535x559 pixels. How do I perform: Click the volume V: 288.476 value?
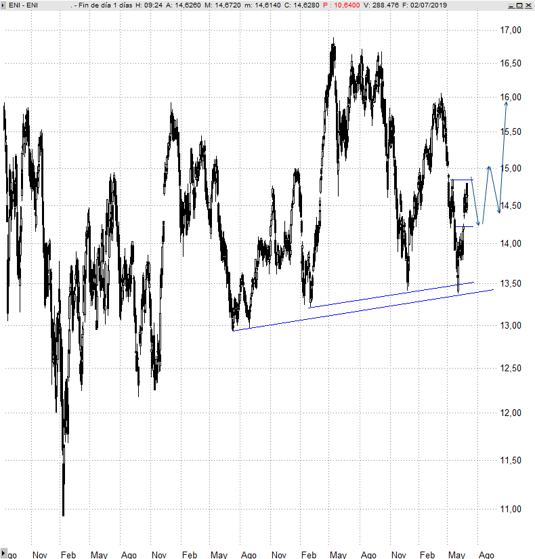tap(381, 5)
